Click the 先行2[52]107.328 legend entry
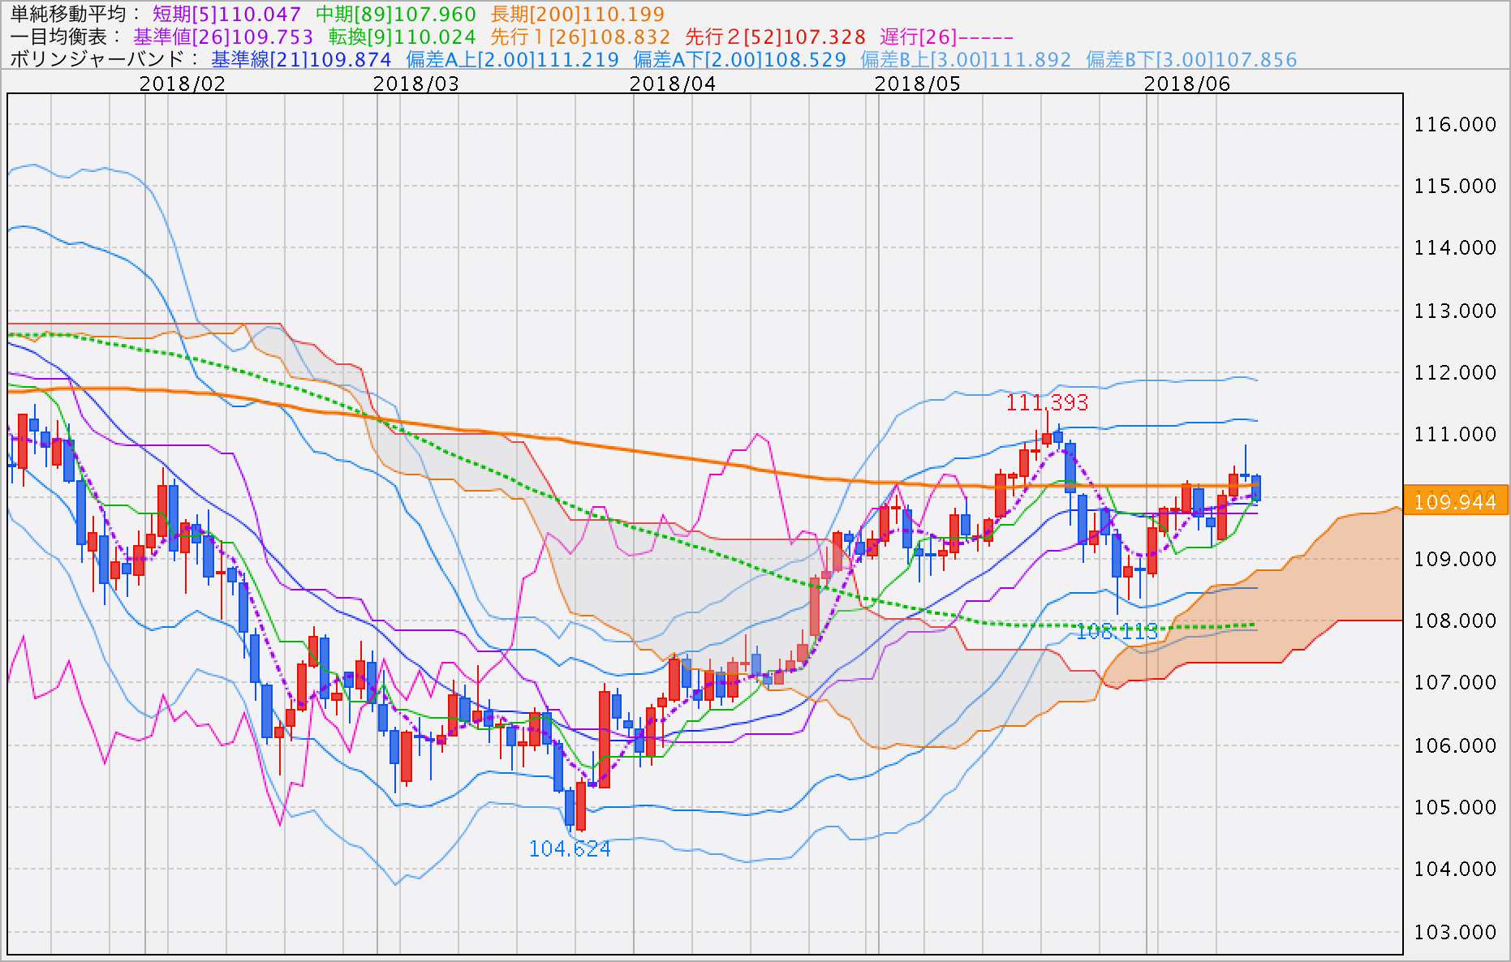This screenshot has width=1511, height=962. pyautogui.click(x=775, y=37)
